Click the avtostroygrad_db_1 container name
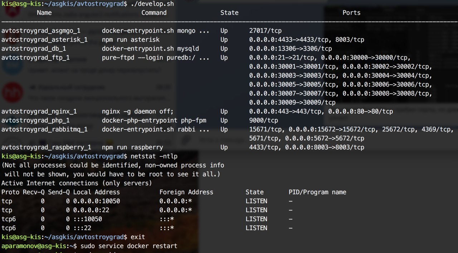Image resolution: width=458 pixels, height=253 pixels. (x=34, y=49)
